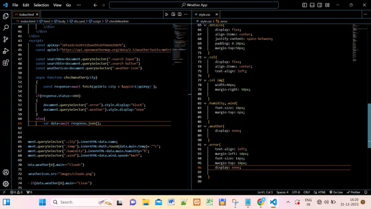Collapse the .col img rule fold arrow
Viewport: 371px width, 209px height.
click(x=205, y=80)
